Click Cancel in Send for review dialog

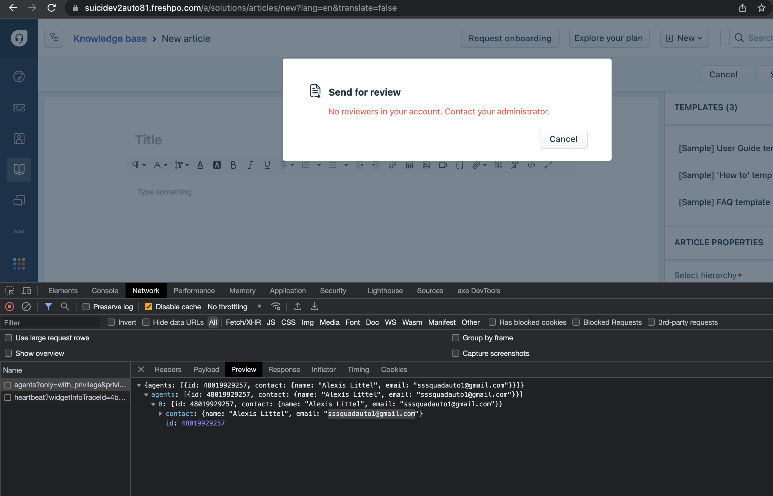click(563, 139)
